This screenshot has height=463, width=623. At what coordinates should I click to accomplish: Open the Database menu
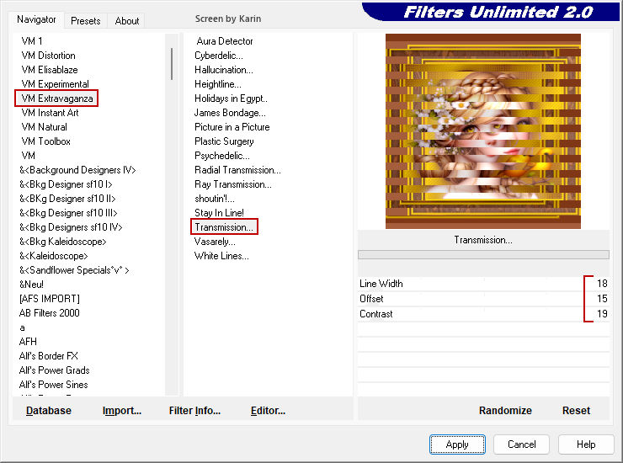[x=49, y=411]
